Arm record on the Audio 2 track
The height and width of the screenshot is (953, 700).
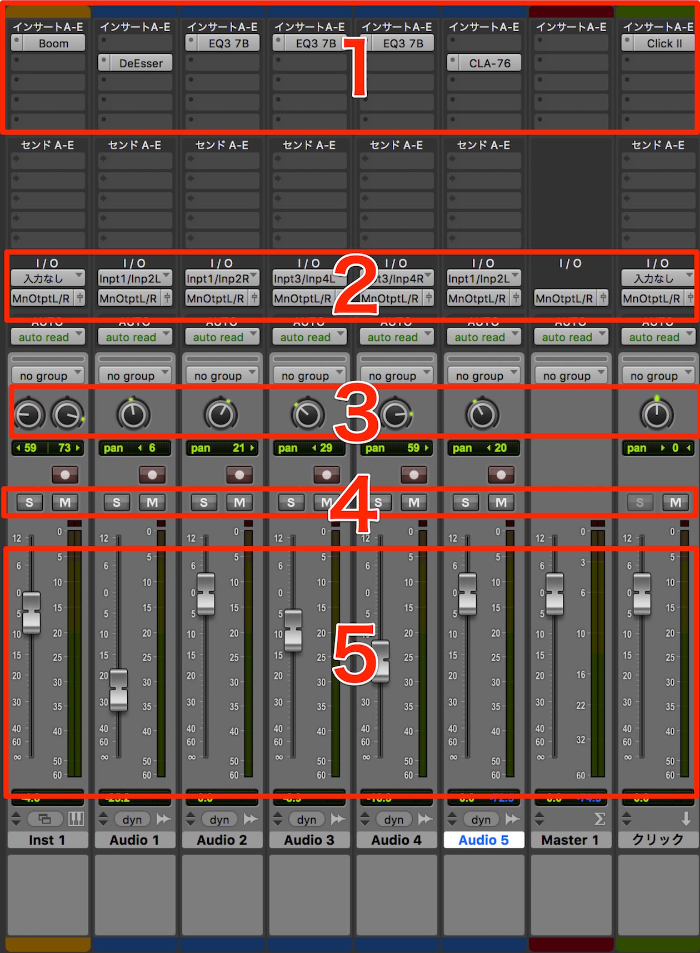pos(239,475)
